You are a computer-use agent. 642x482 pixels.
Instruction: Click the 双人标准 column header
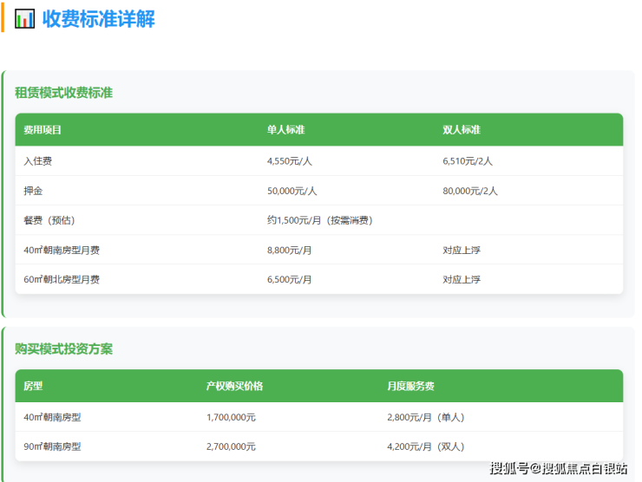click(x=462, y=130)
